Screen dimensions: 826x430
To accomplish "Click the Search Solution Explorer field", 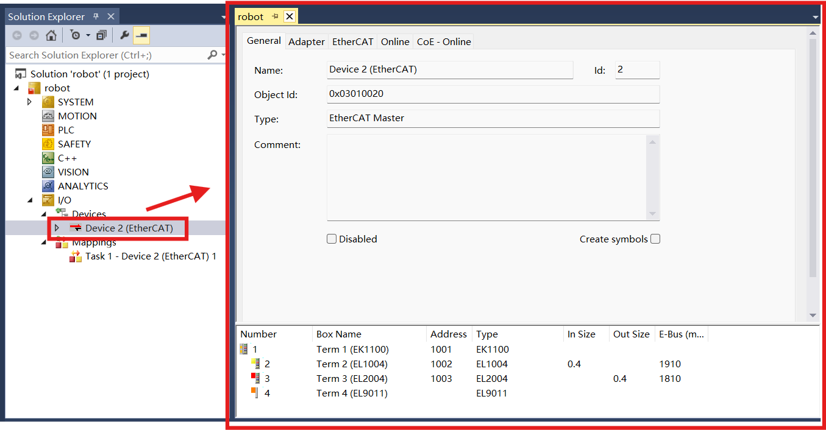I will click(x=107, y=55).
